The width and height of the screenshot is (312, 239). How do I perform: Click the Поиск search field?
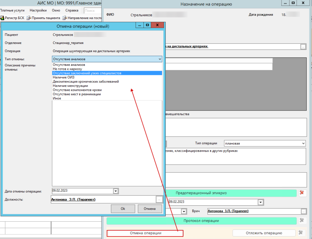point(93,10)
